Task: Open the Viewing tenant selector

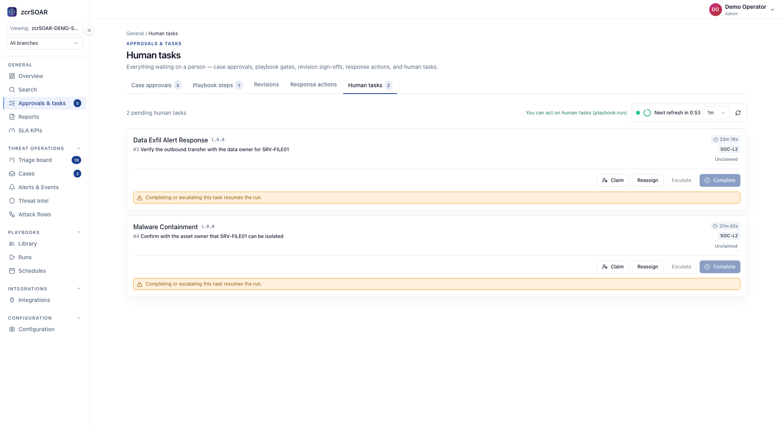Action: 44,28
